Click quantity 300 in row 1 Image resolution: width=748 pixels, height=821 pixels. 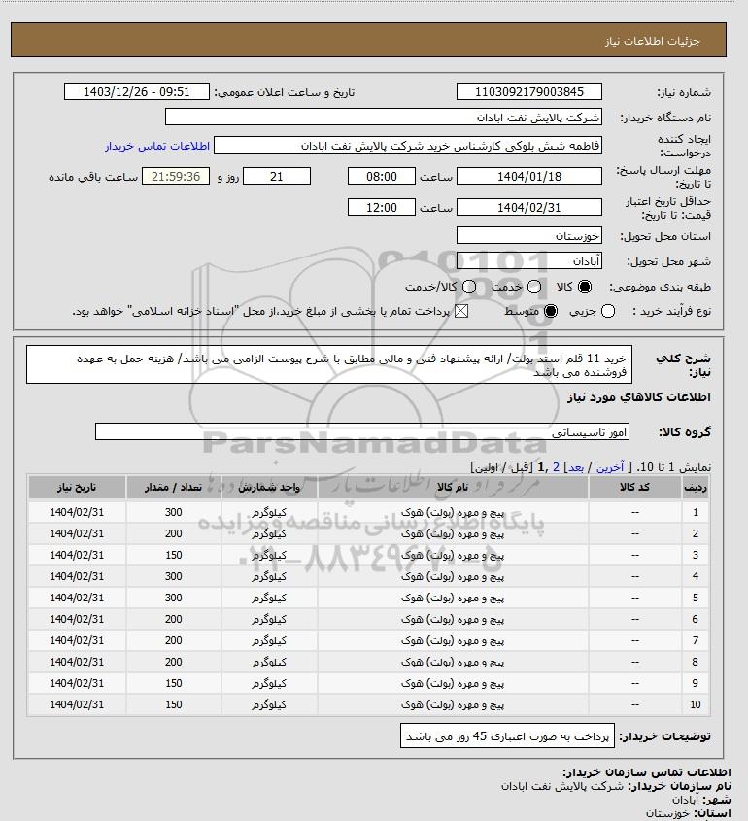coord(174,513)
